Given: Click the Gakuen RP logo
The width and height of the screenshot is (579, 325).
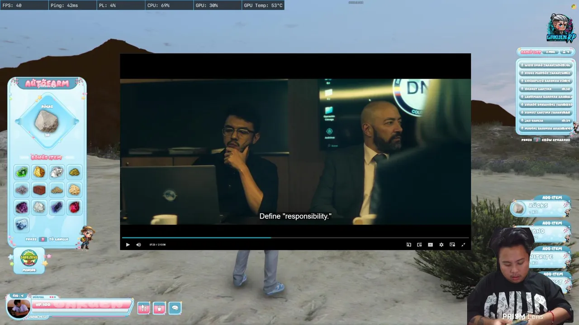Looking at the screenshot, I should tap(561, 28).
